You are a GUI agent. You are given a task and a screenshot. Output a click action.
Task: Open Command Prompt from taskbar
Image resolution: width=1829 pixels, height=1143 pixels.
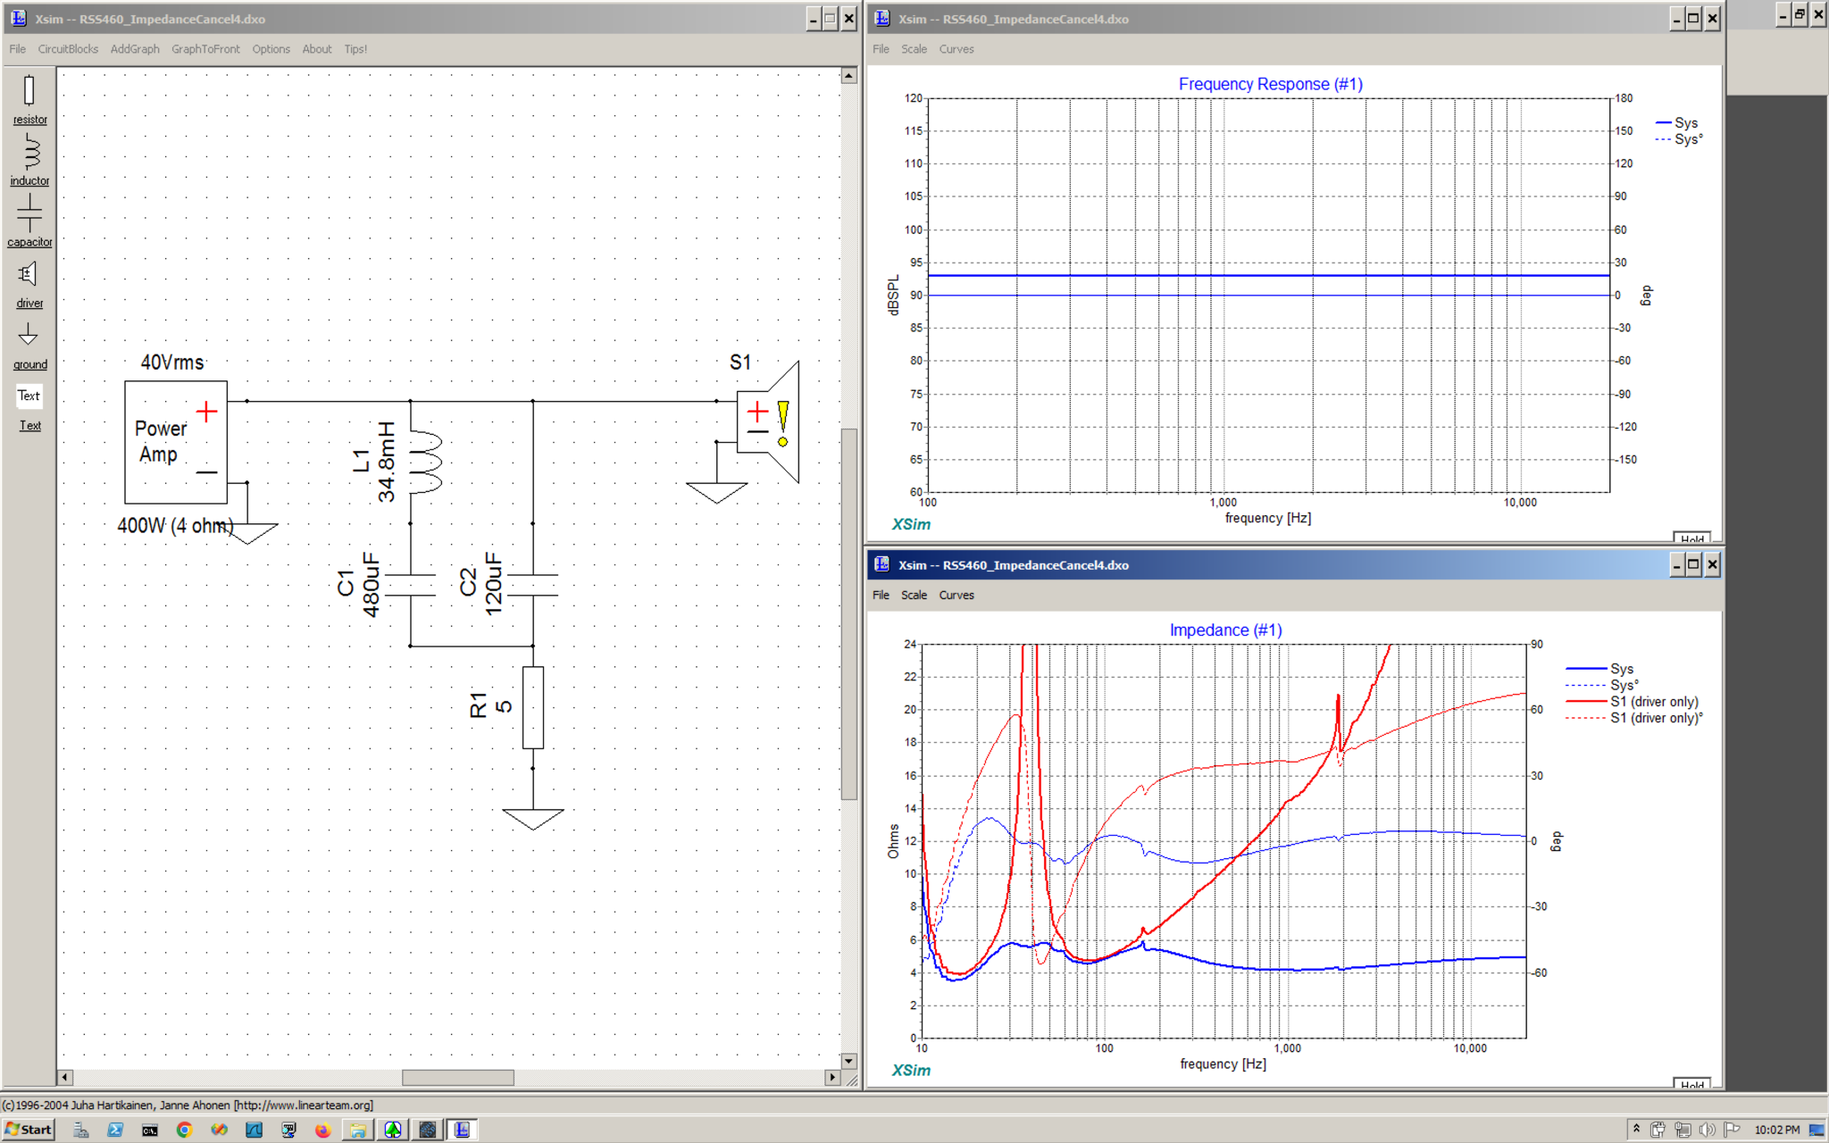point(150,1130)
